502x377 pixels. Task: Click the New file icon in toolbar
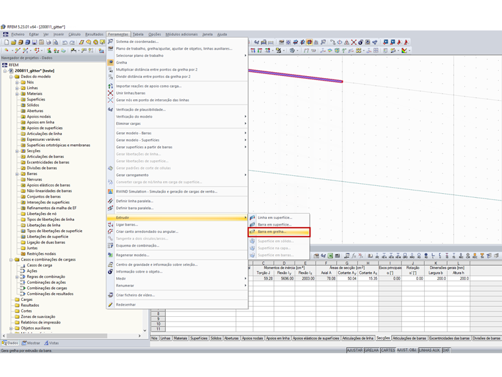click(7, 42)
